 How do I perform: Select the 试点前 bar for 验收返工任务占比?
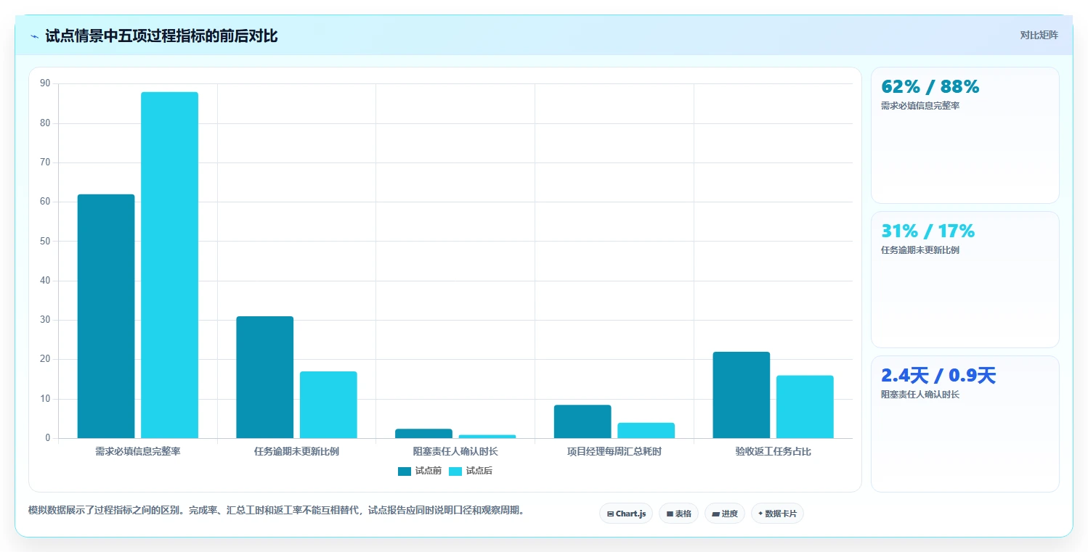[x=742, y=395]
